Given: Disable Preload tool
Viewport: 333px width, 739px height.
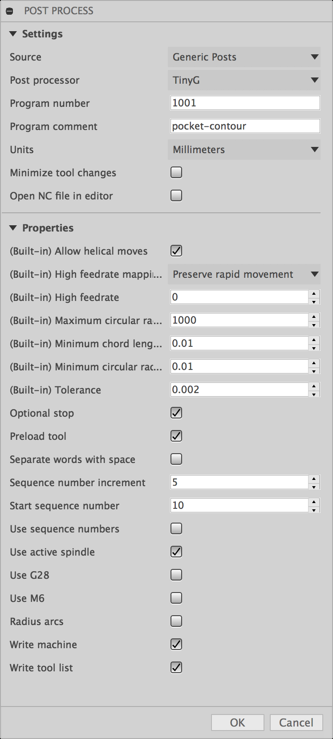Looking at the screenshot, I should [176, 436].
